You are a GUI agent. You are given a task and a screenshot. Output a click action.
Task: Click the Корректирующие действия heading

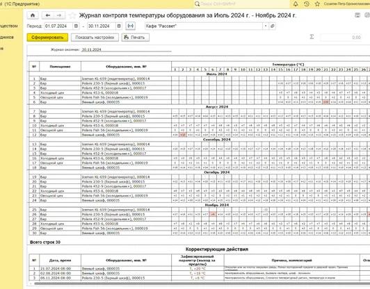216,249
